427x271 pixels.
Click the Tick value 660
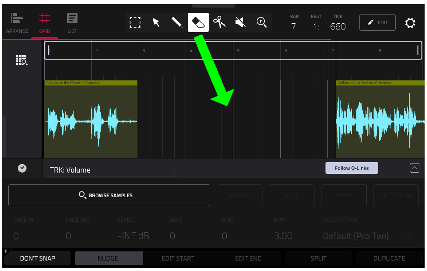coord(338,27)
